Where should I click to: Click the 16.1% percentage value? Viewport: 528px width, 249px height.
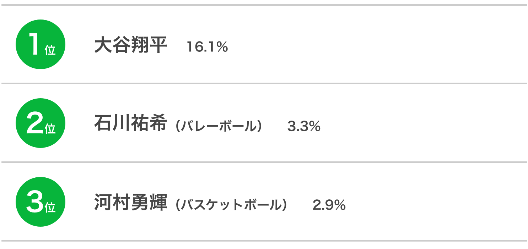coord(207,47)
